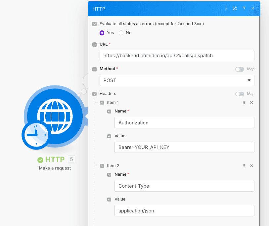Remove header Item 1 with X icon
This screenshot has height=226, width=269.
251,103
